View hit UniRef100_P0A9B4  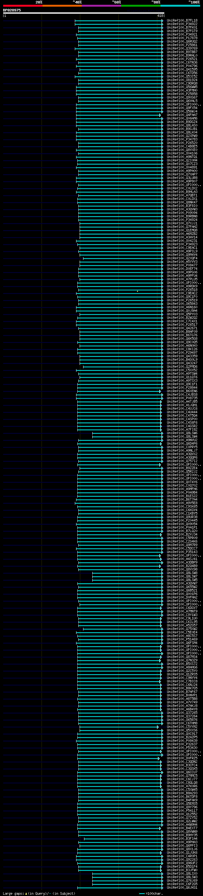182,493
